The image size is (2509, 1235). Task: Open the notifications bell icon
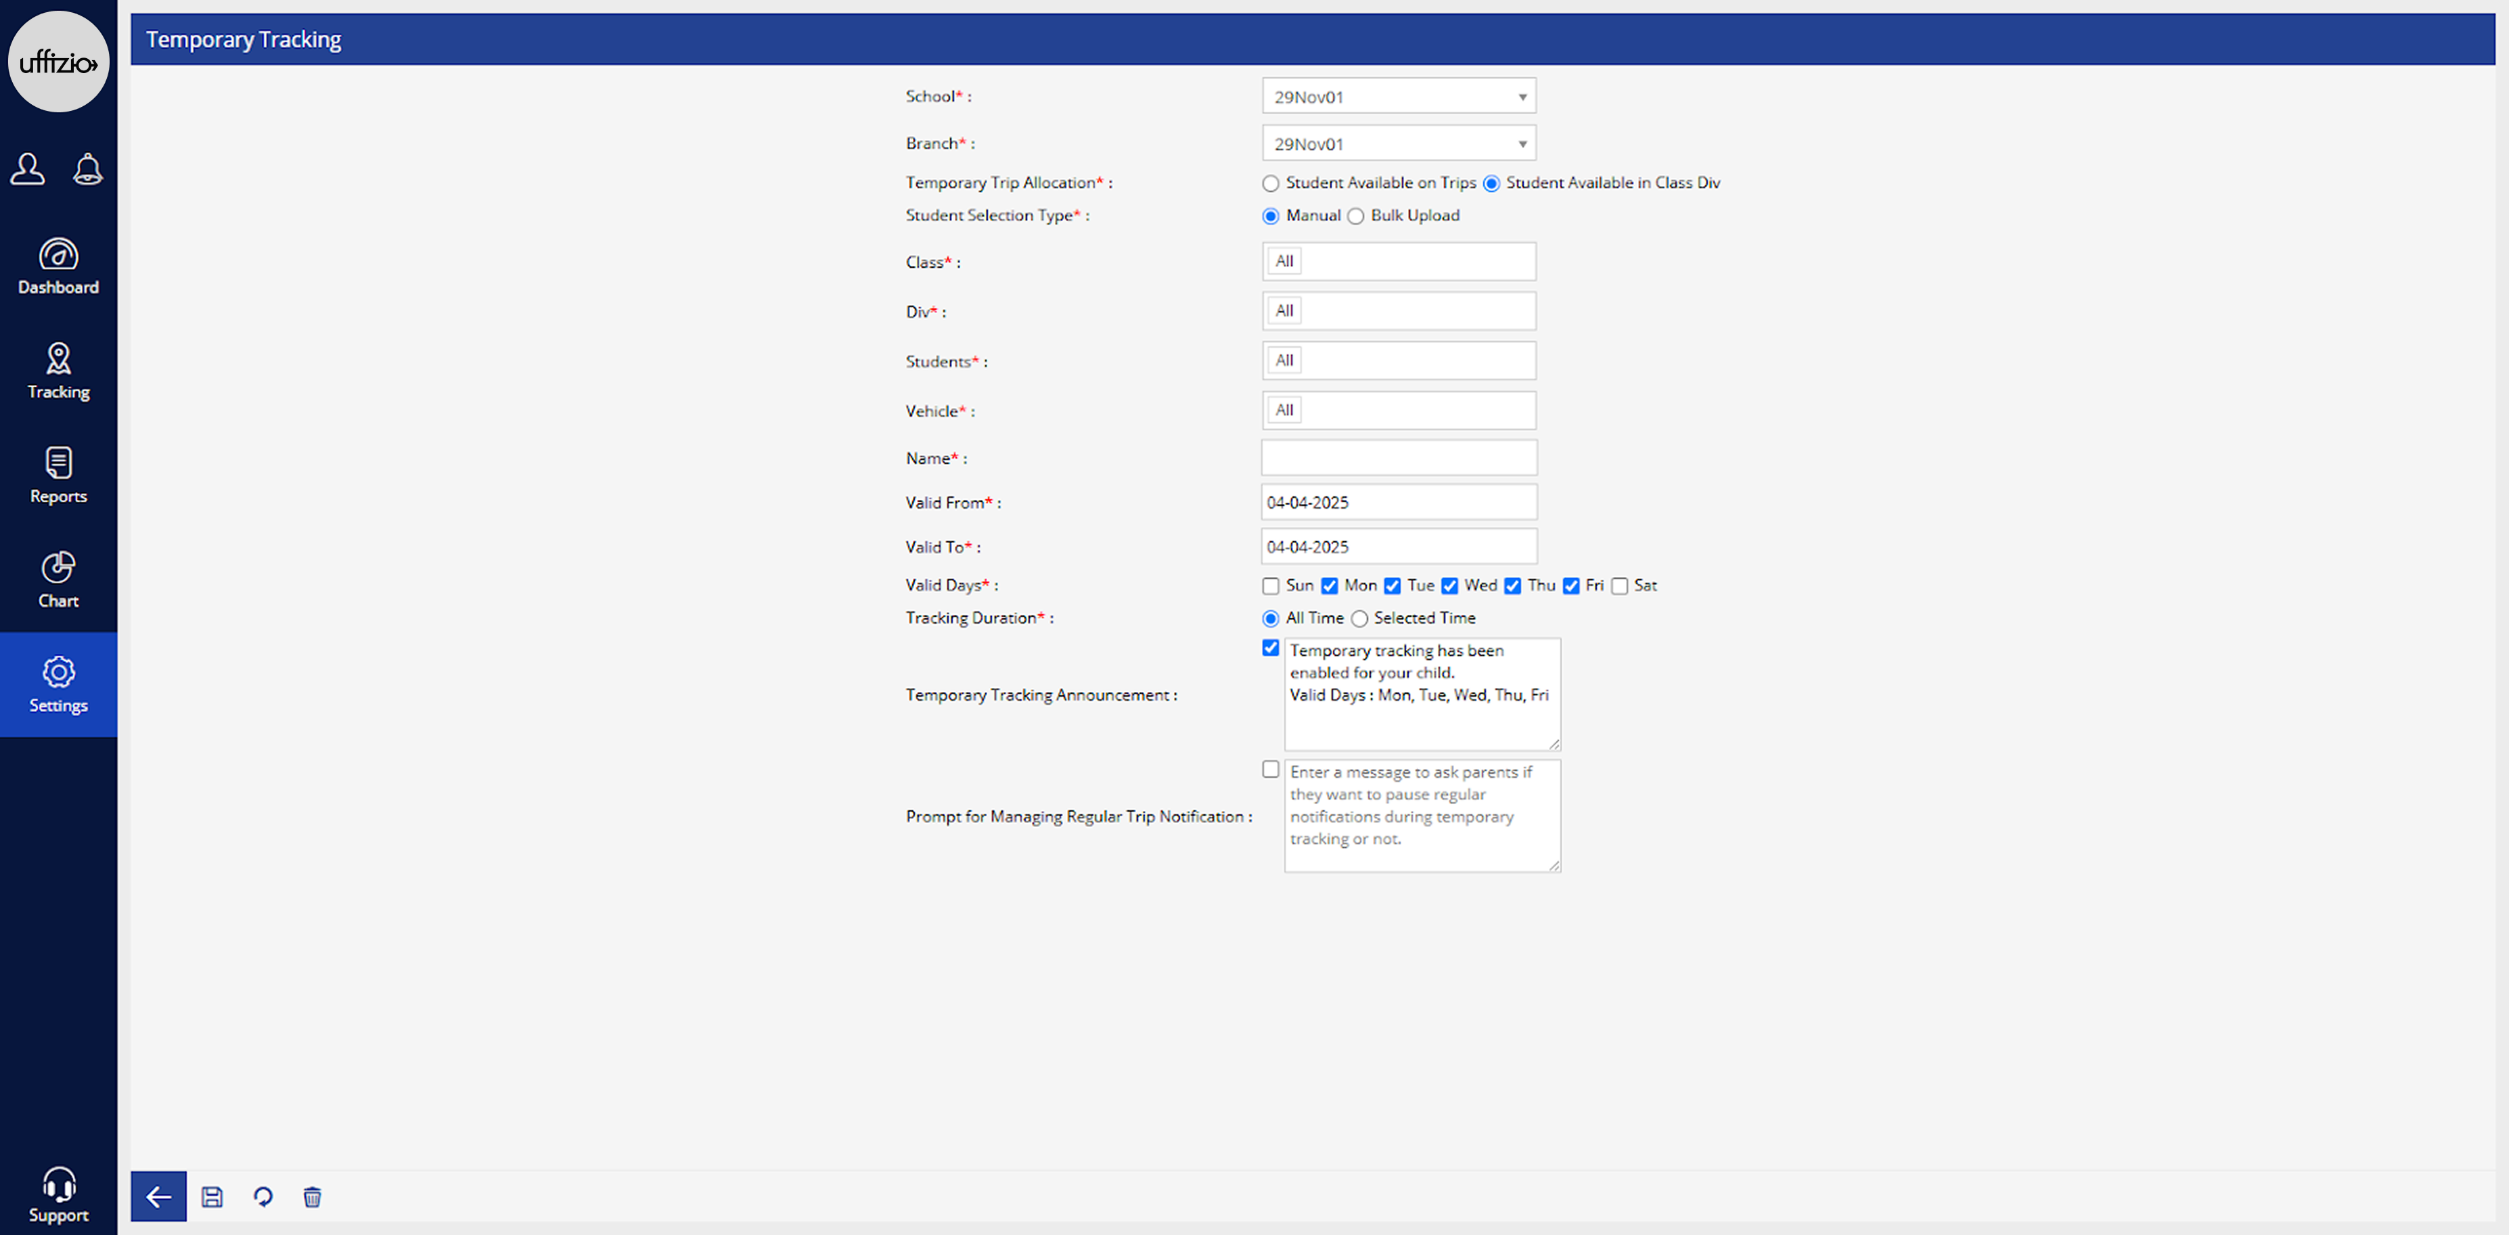pos(88,169)
